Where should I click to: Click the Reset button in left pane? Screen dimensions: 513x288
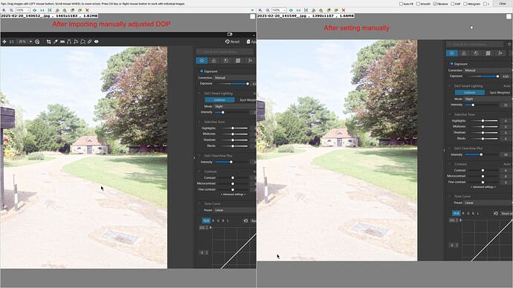233,42
